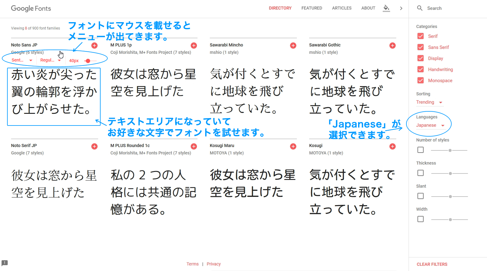Screen dimensions: 487x271
Task: Click the Width slider handle
Action: [450, 220]
